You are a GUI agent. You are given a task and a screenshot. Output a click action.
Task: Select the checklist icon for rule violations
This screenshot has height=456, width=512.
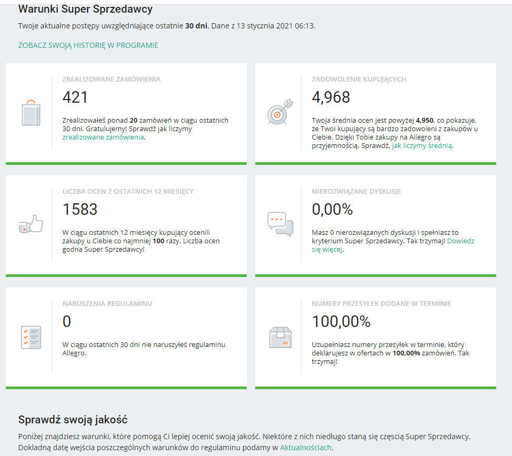click(x=31, y=336)
